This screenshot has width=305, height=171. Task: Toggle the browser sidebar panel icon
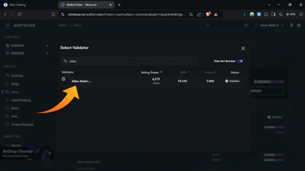tap(273, 14)
